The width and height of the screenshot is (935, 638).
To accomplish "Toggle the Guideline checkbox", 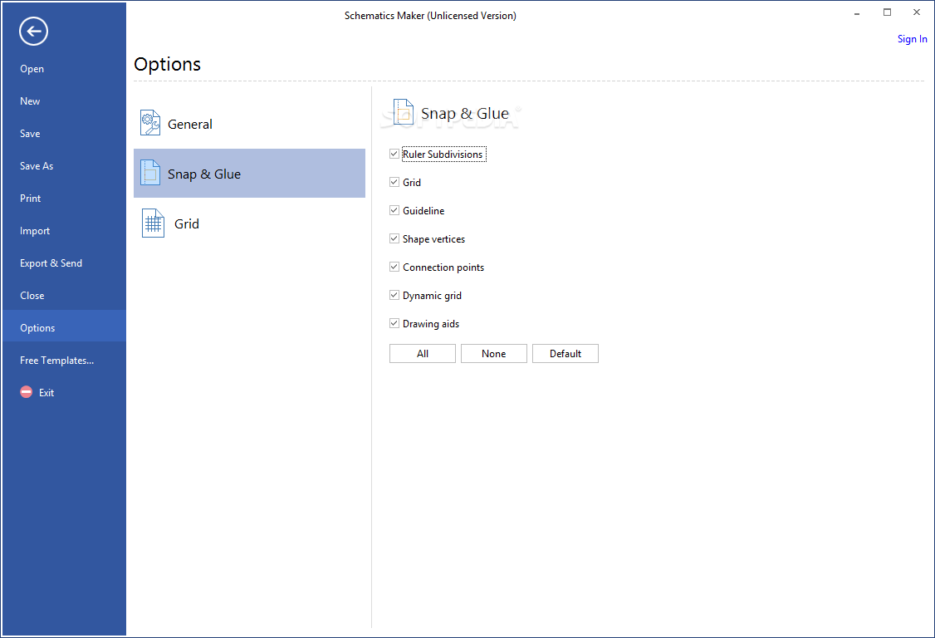I will 394,210.
